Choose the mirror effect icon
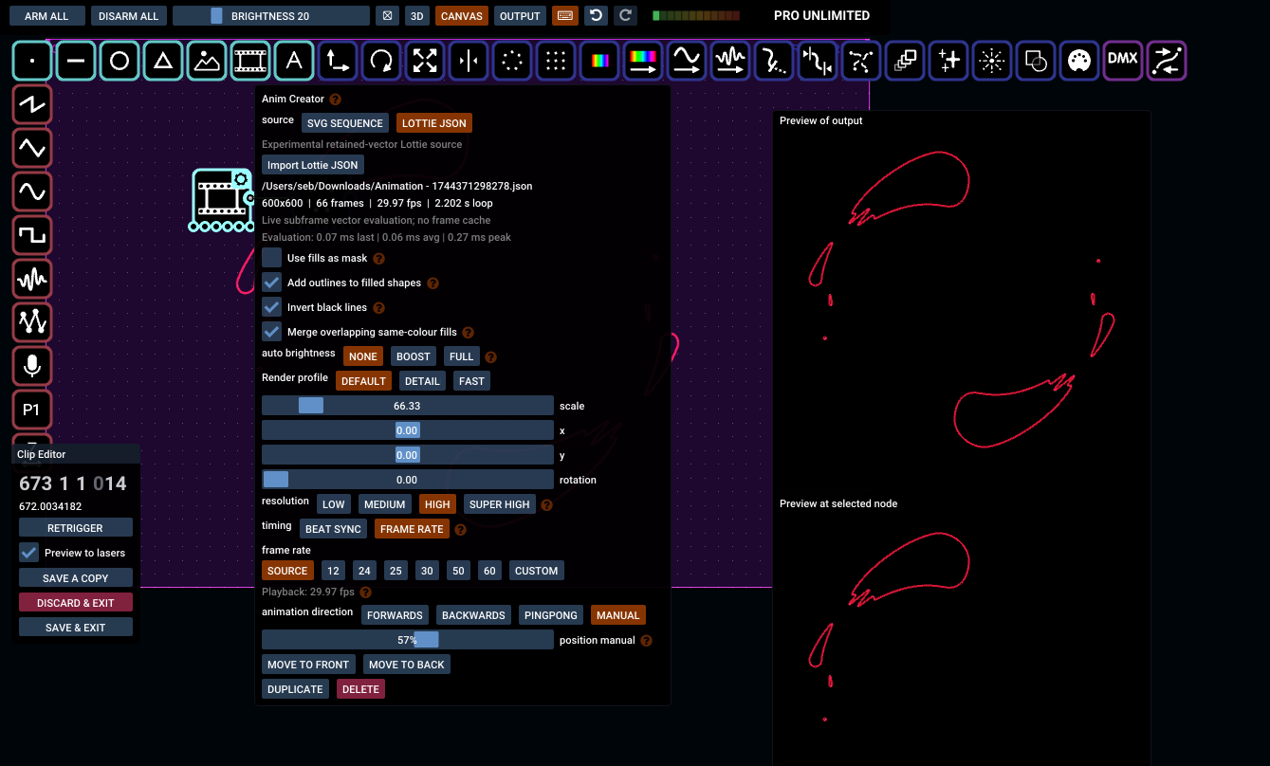The image size is (1270, 766). coord(469,61)
